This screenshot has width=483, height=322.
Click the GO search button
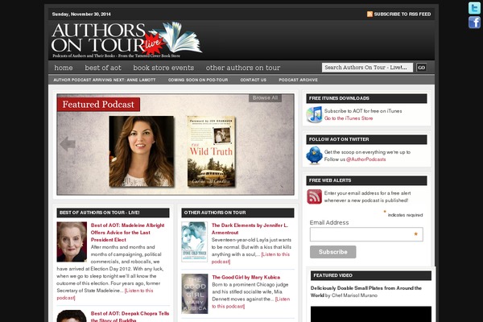421,68
